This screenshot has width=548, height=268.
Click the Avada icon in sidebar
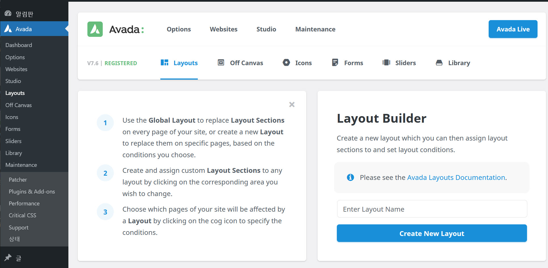tap(8, 29)
